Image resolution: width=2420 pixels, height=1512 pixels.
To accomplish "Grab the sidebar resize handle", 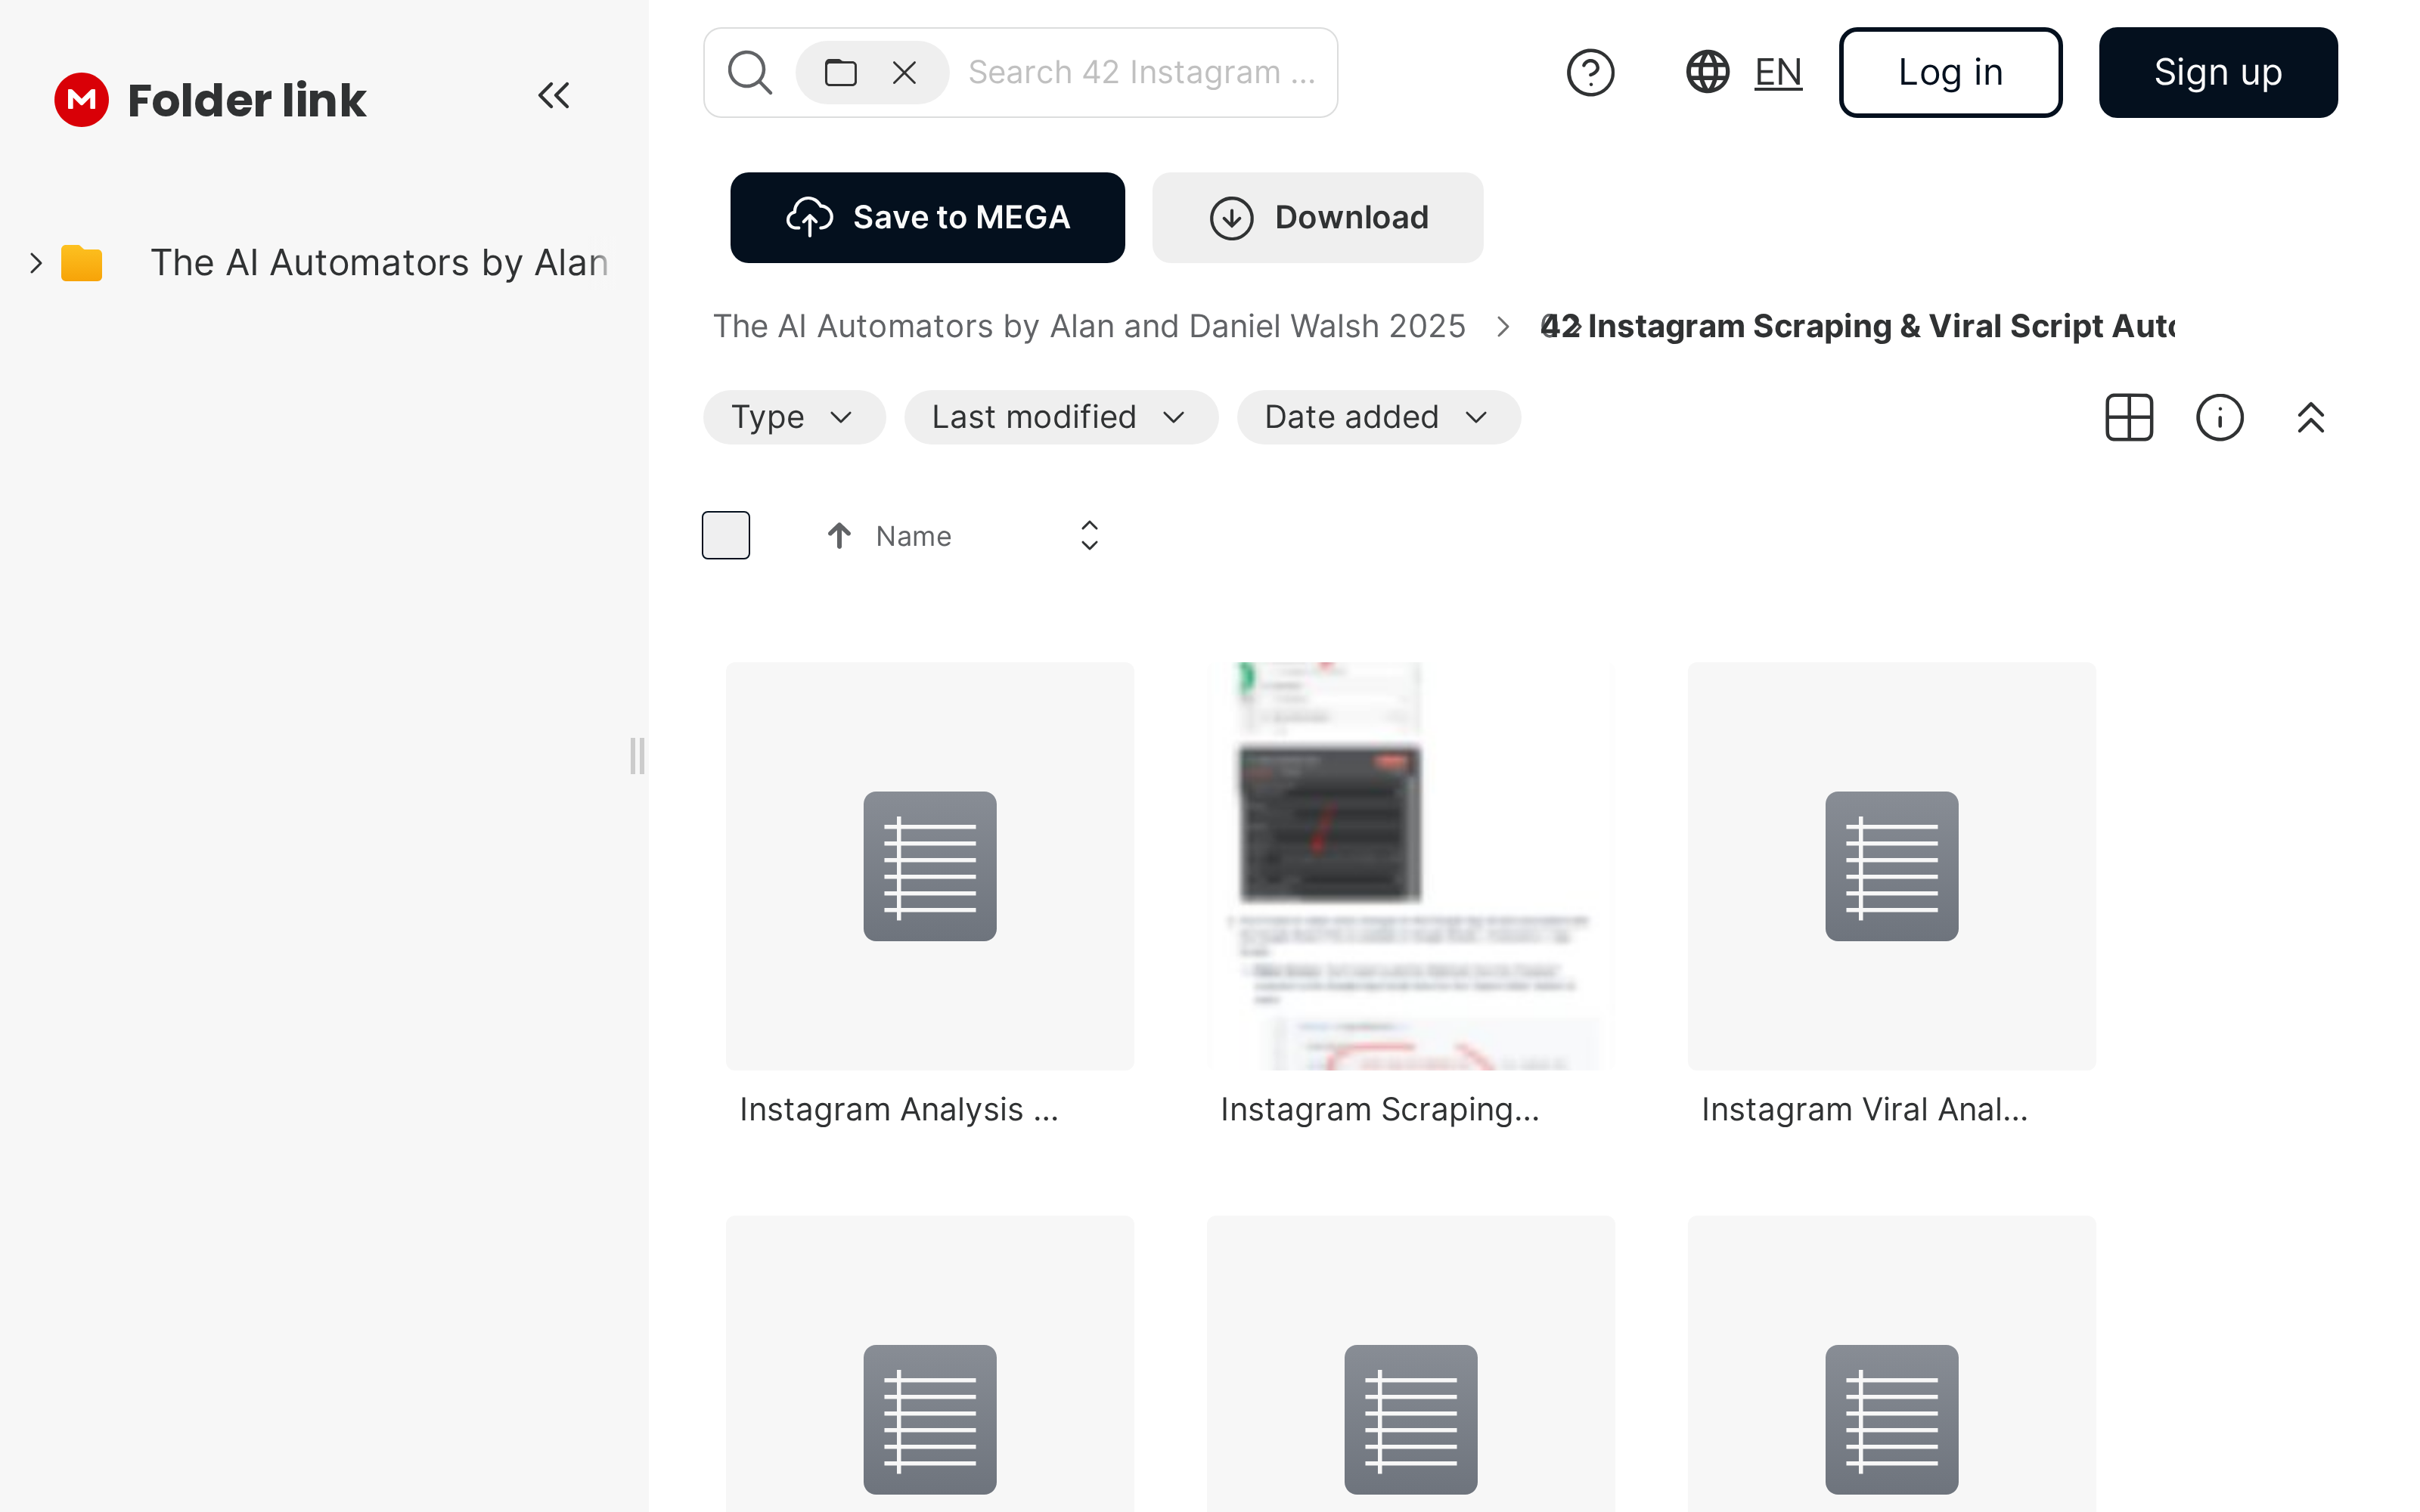I will point(637,756).
